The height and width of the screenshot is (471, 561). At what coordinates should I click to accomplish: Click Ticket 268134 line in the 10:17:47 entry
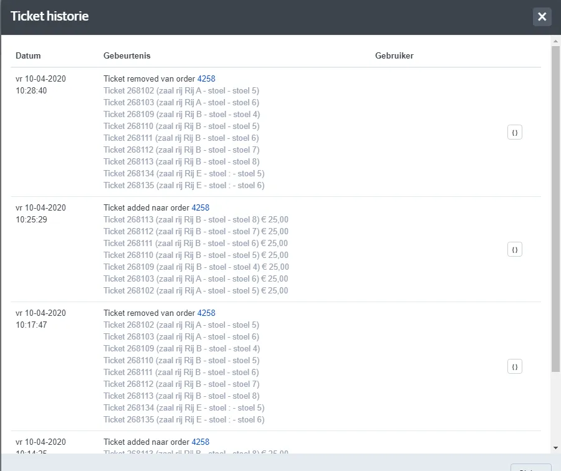click(x=184, y=407)
